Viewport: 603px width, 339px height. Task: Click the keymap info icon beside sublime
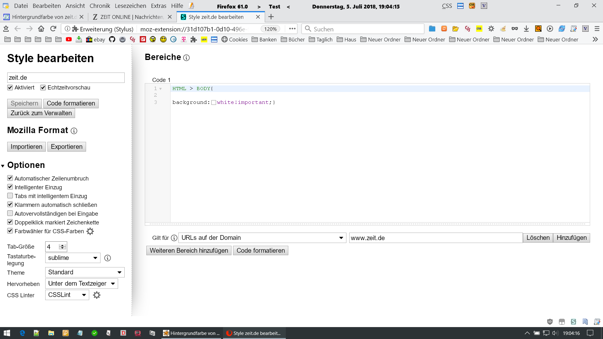107,258
